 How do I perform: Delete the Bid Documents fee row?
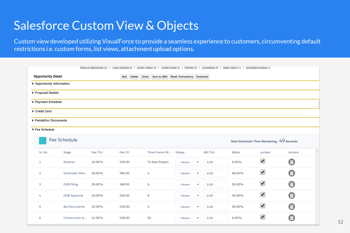(x=291, y=207)
